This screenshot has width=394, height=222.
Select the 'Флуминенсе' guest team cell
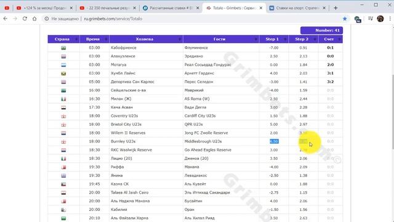pos(221,47)
